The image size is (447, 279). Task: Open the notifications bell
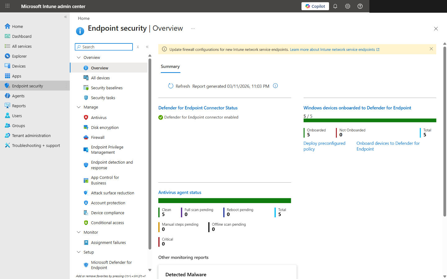coord(335,6)
